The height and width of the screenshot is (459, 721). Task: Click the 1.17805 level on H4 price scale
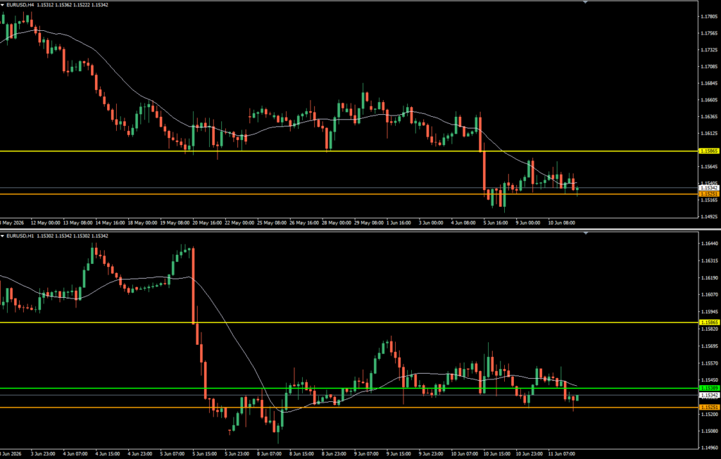(708, 17)
